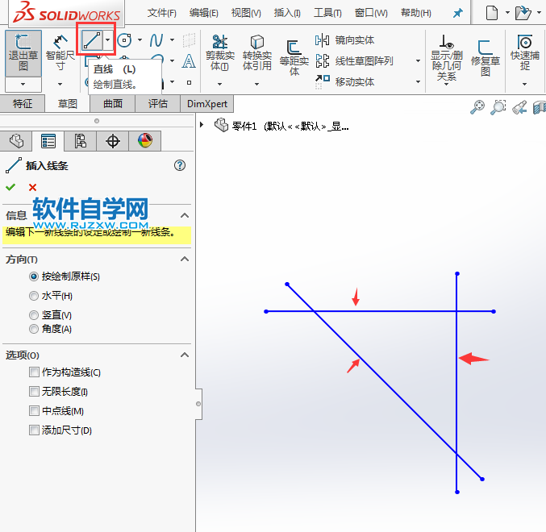Screen dimensions: 546x532
Task: Open the Edit (编辑) menu
Action: point(204,13)
